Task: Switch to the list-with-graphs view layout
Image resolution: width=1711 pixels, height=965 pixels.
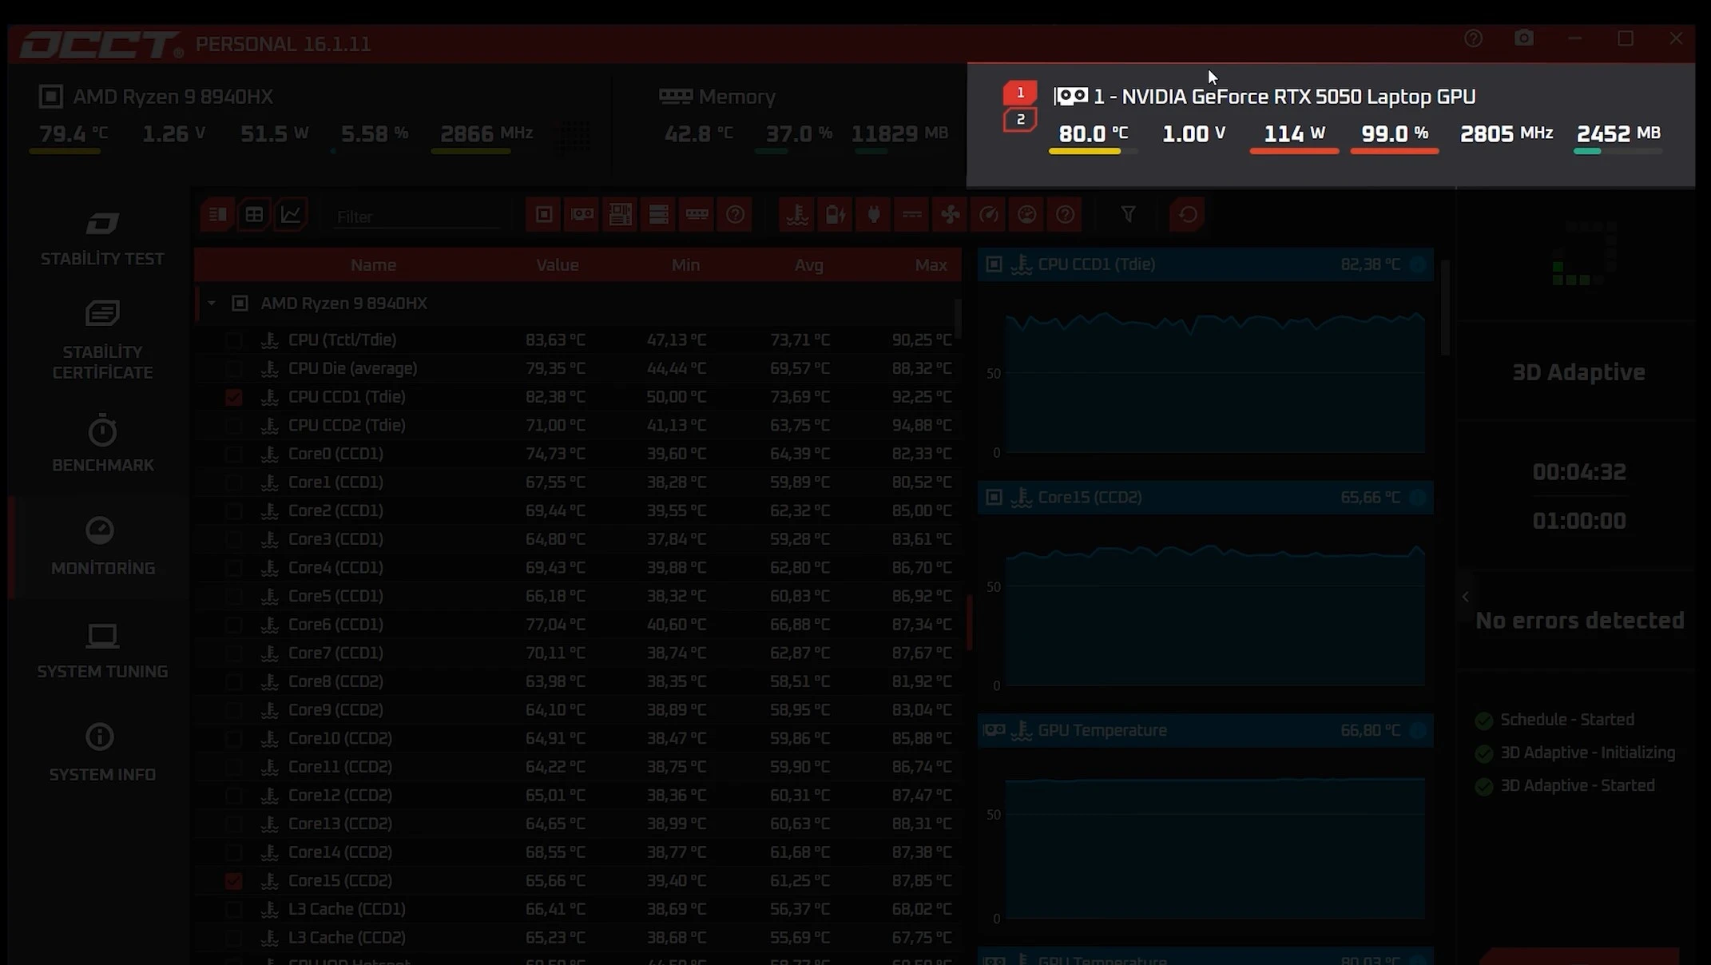Action: coord(217,214)
